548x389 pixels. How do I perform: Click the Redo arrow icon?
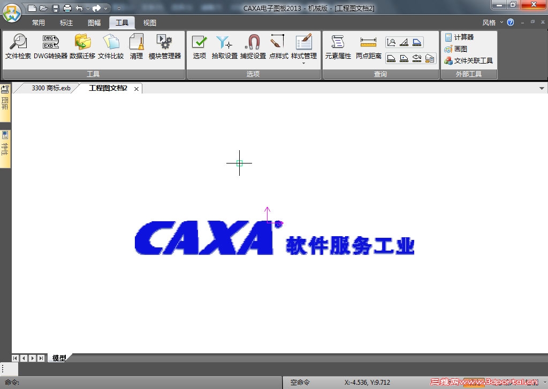97,8
